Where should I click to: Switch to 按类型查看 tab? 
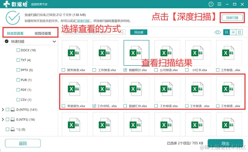click(x=15, y=33)
